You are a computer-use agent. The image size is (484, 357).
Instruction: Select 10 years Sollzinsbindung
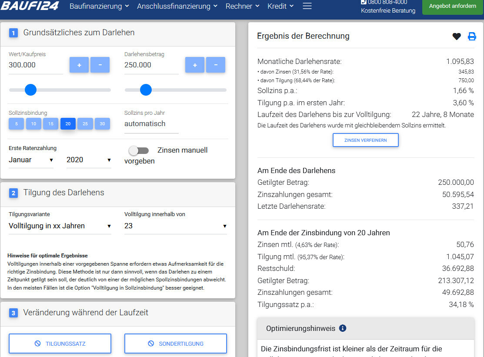click(33, 124)
